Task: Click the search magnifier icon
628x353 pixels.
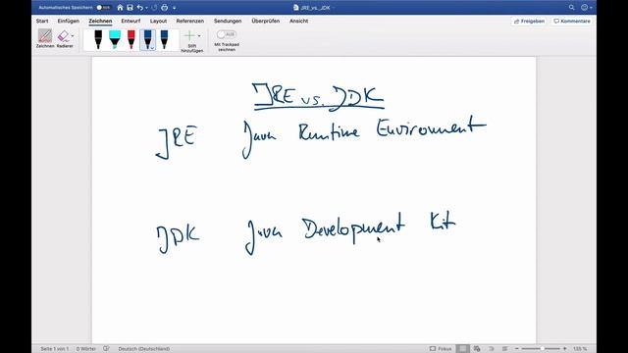Action: point(571,7)
